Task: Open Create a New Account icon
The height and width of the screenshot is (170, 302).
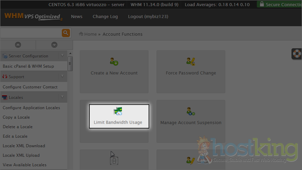Action: coord(114,62)
